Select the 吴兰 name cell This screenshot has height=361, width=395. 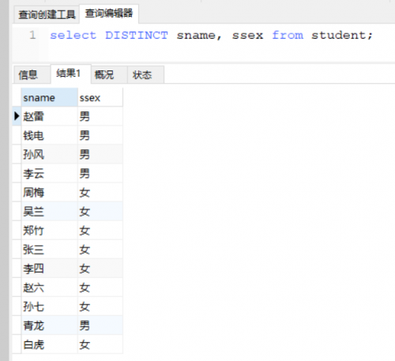49,211
